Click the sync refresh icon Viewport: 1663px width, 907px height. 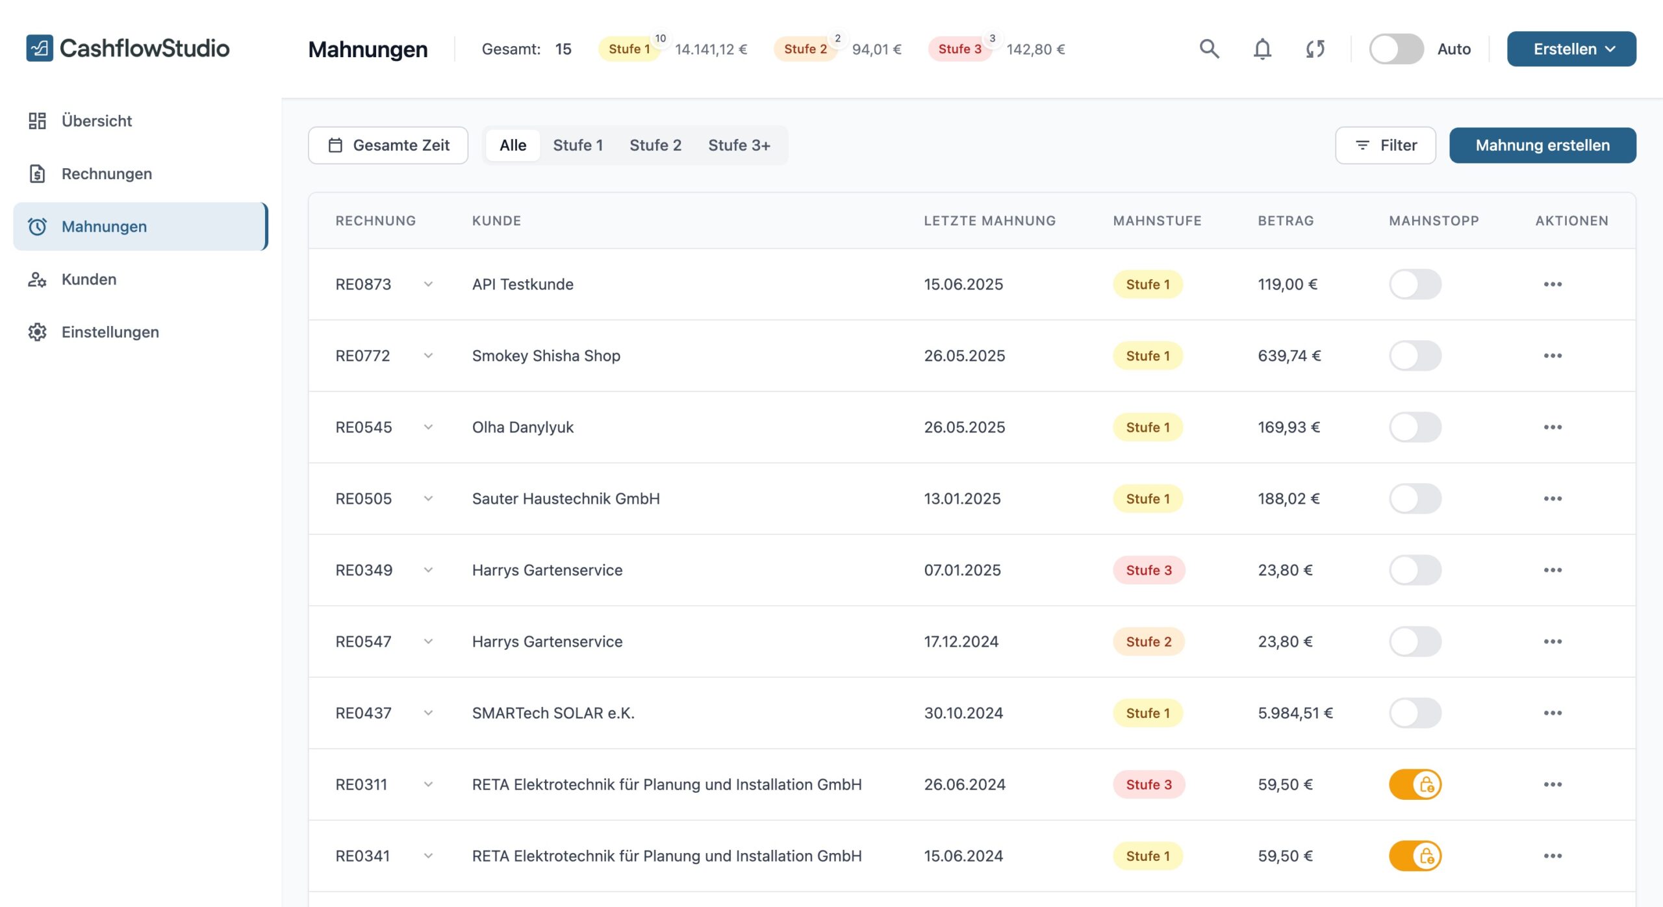click(x=1315, y=49)
